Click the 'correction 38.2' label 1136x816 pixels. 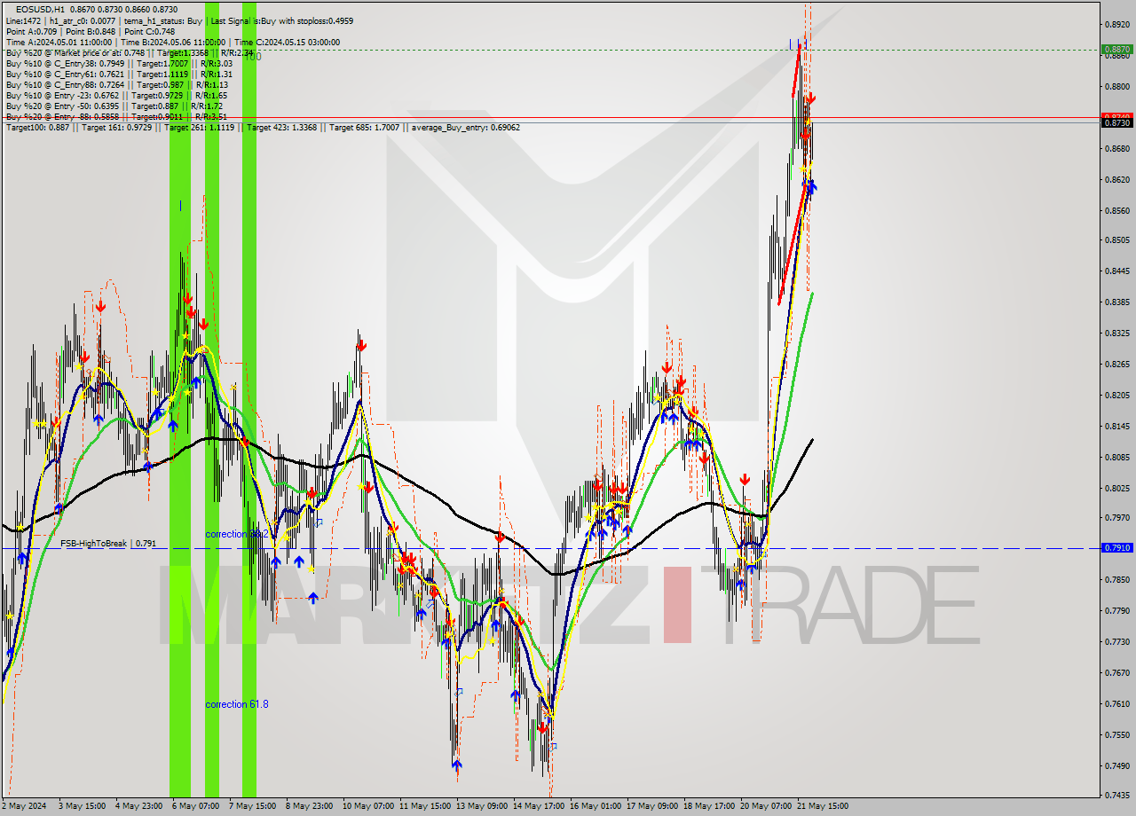(x=237, y=534)
